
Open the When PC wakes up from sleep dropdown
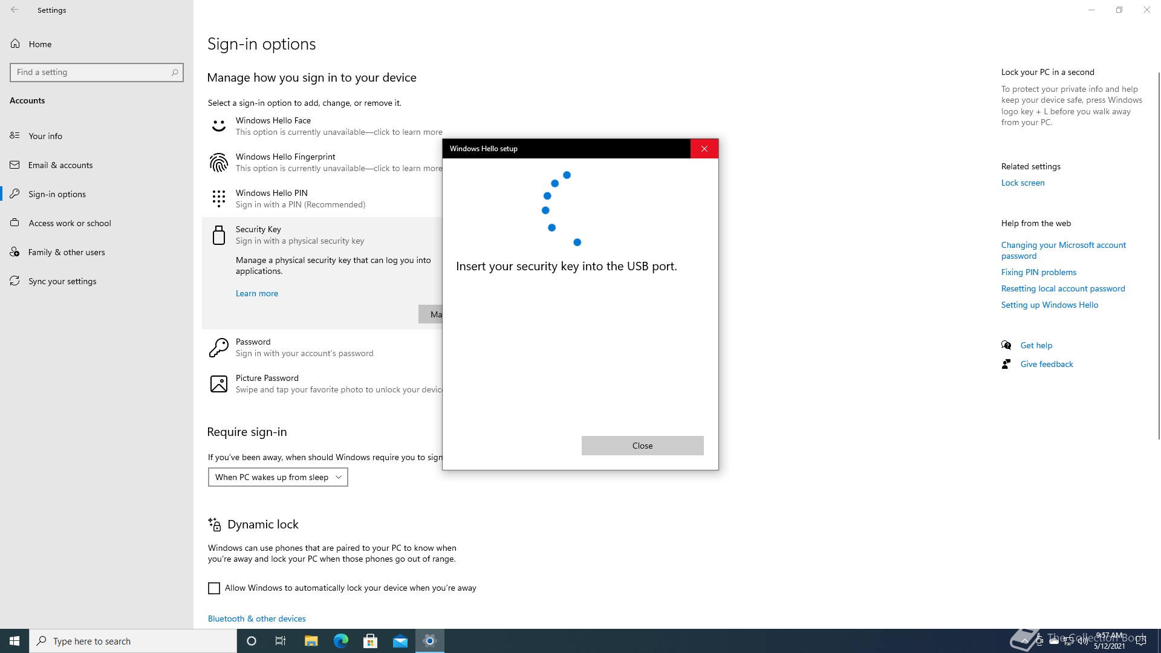(278, 477)
